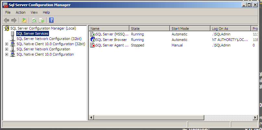Open Help via question mark toolbar icon
Screen dimensions: 262x130
pyautogui.click(x=52, y=20)
